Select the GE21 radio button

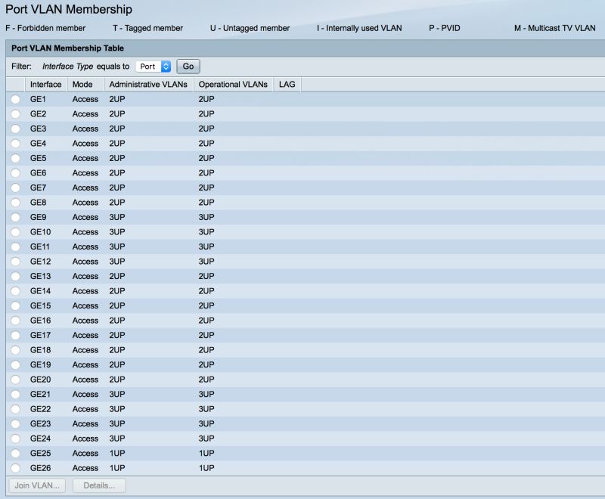click(x=15, y=395)
